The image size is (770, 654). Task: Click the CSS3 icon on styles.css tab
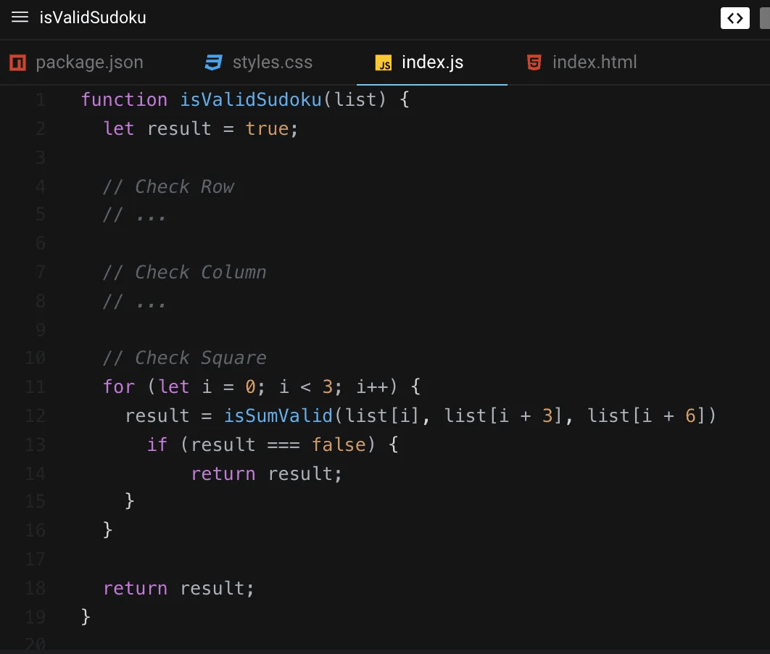click(212, 62)
